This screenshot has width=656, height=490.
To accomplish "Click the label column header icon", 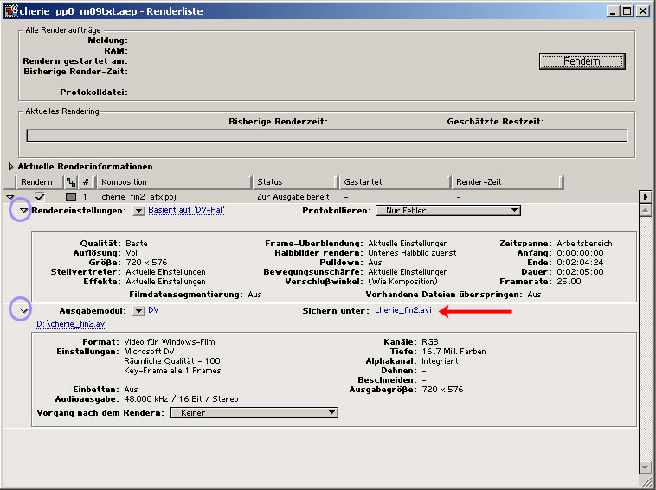I will [x=71, y=182].
